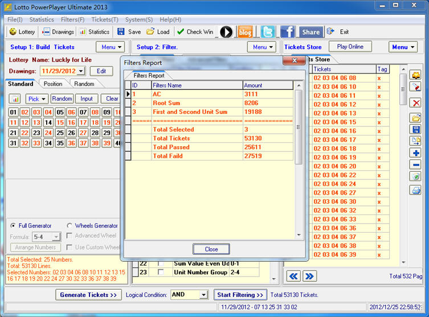Open the Tickets Store Menu dropdown
The width and height of the screenshot is (429, 317).
403,47
